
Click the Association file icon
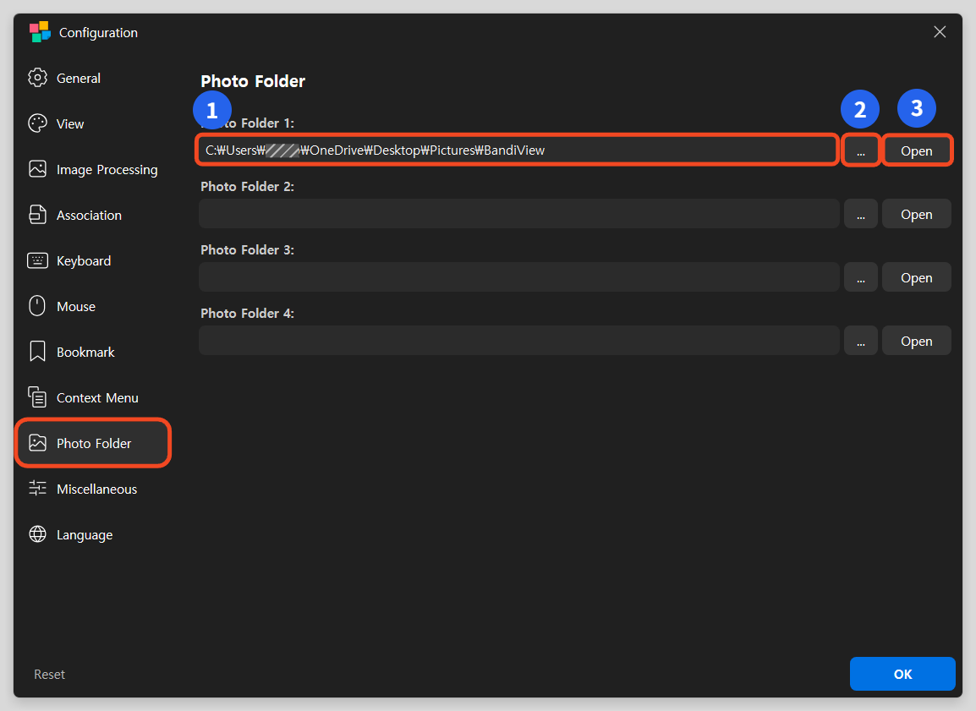point(37,215)
